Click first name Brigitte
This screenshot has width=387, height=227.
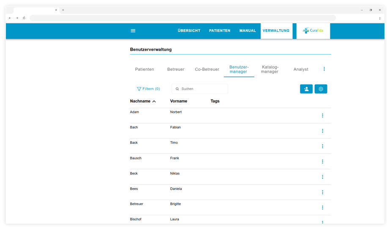[x=176, y=204]
